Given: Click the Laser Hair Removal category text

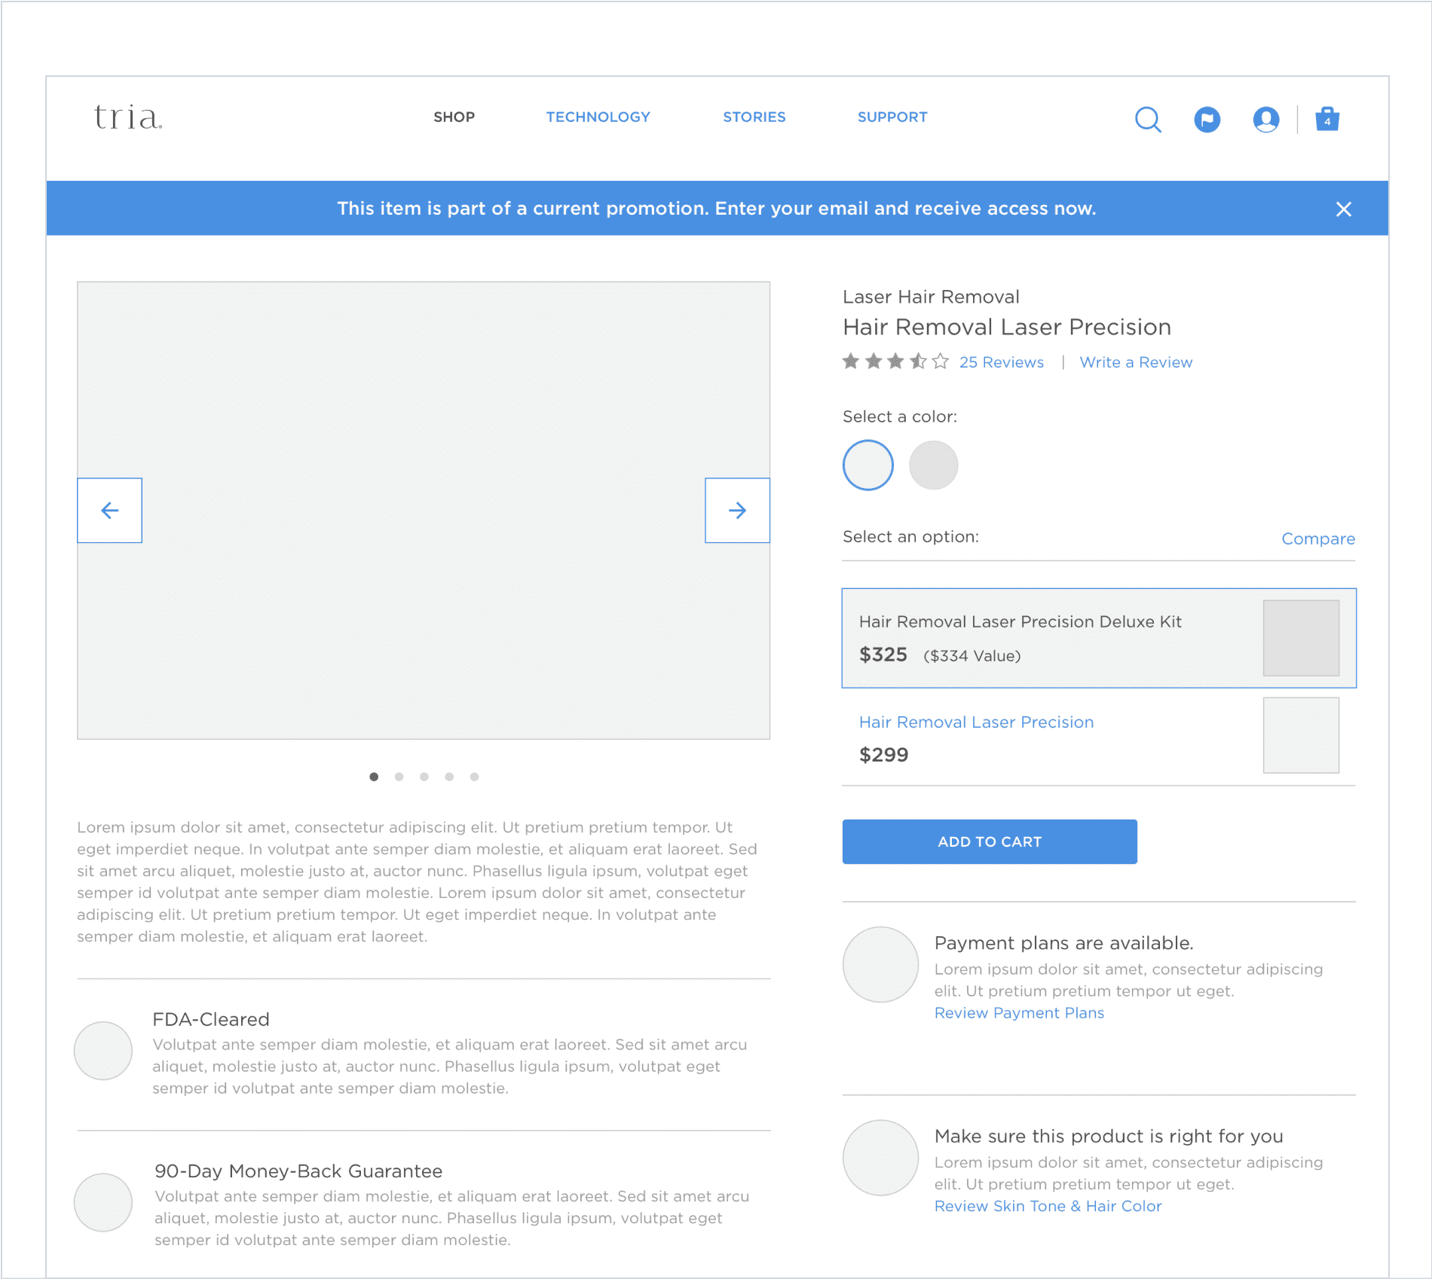Looking at the screenshot, I should pos(931,297).
